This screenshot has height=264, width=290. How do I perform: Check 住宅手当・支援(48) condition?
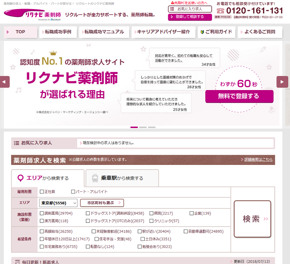pos(96,239)
